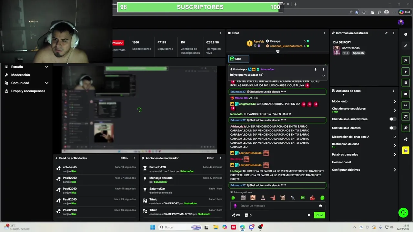413x232 pixels.
Task: Open Filtro in Acciones de moderador
Action: coord(210,158)
